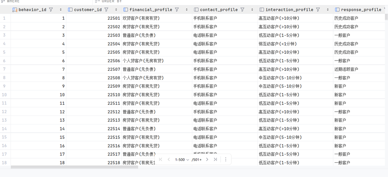The width and height of the screenshot is (388, 177).
Task: Go to the next results page
Action: [x=207, y=160]
